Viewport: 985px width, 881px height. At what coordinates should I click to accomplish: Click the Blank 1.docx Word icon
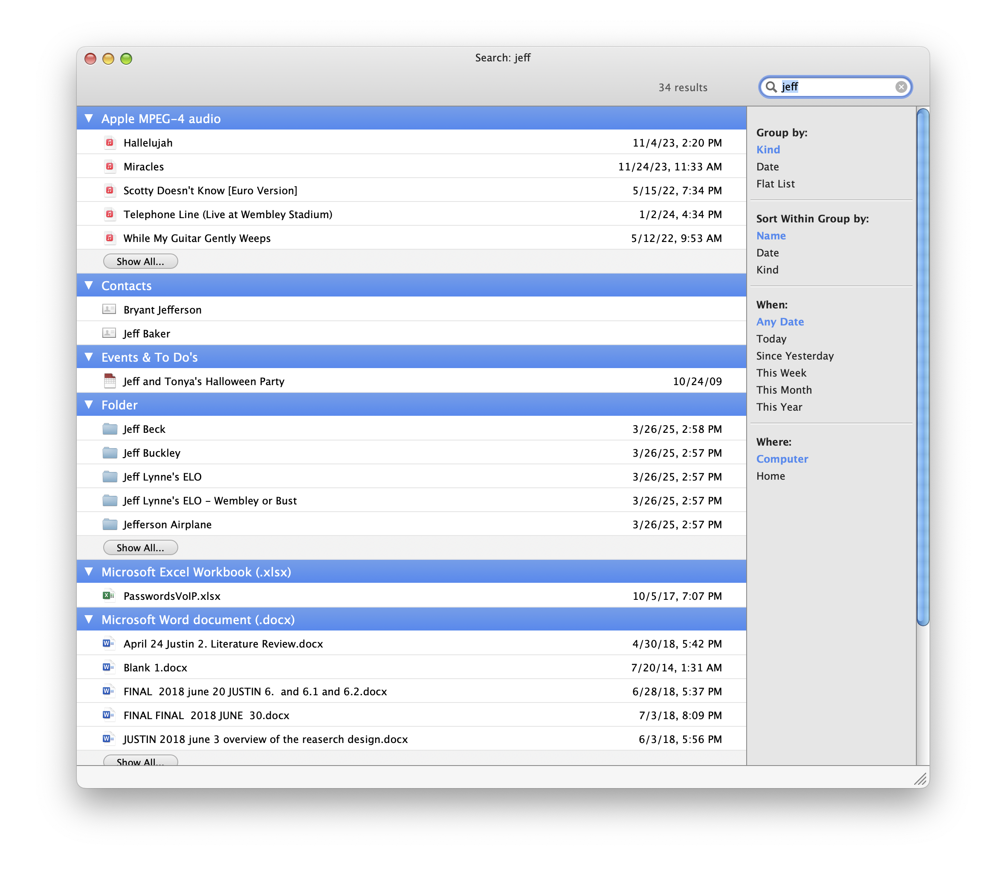(x=109, y=668)
